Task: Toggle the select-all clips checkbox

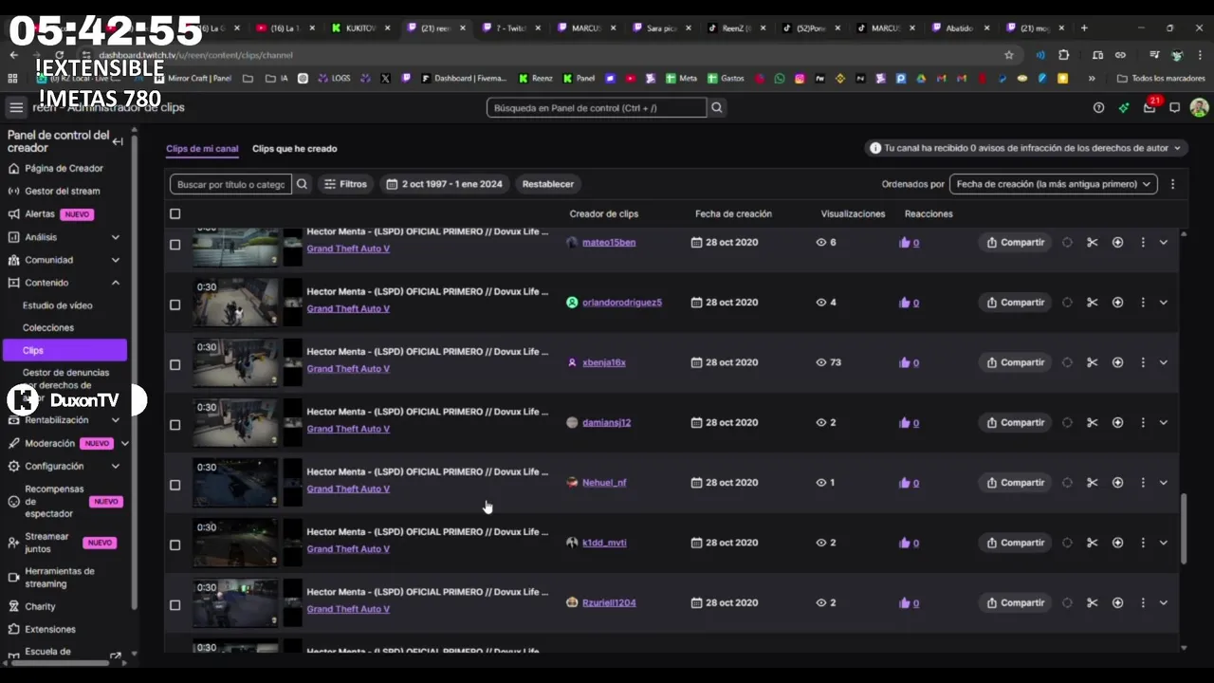Action: click(175, 213)
